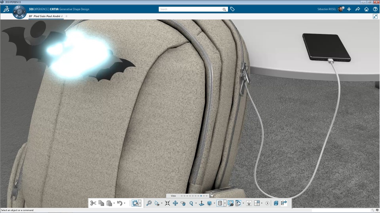The width and height of the screenshot is (380, 213).
Task: Click the Fly/Look At view icon
Action: click(x=157, y=204)
